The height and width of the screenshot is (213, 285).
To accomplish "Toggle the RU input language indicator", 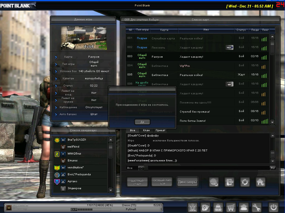I will point(273,168).
